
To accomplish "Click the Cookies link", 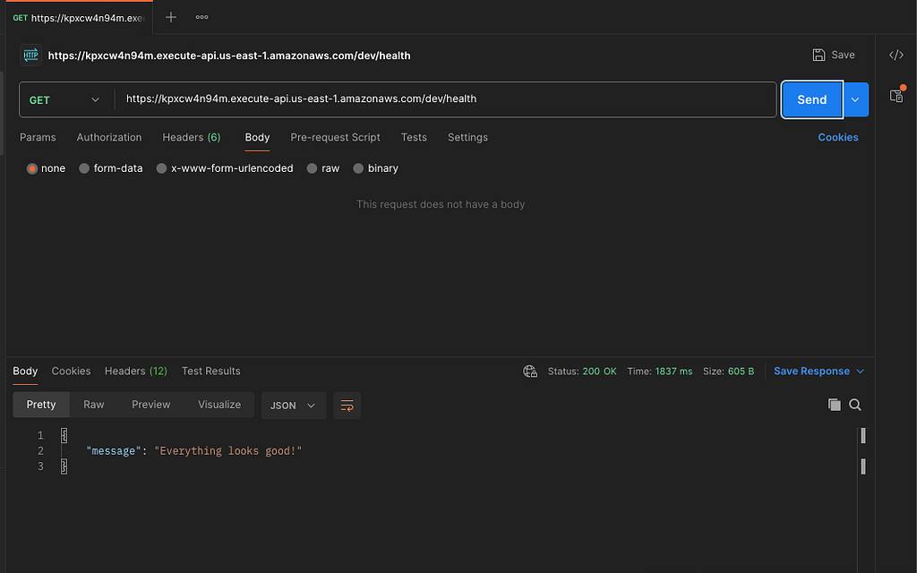I will tap(838, 137).
